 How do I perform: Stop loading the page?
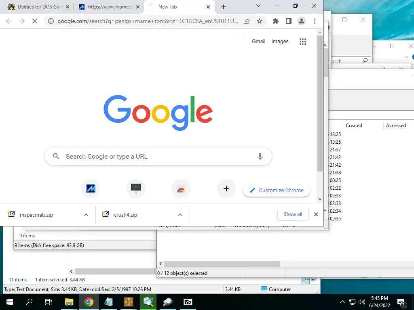(x=35, y=21)
